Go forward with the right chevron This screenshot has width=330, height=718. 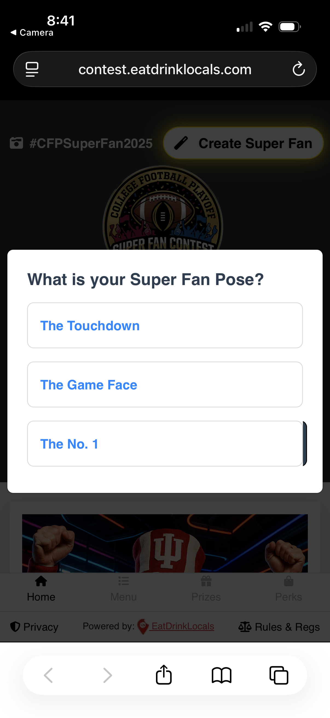(108, 675)
